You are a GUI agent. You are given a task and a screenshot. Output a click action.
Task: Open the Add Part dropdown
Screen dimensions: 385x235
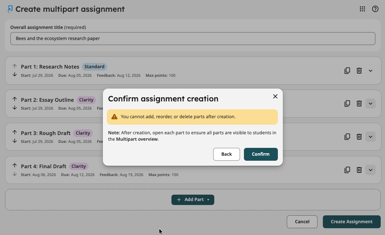click(x=193, y=200)
